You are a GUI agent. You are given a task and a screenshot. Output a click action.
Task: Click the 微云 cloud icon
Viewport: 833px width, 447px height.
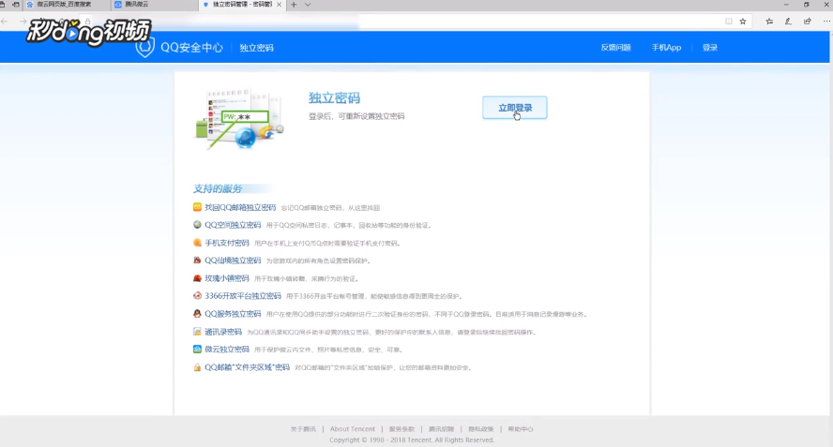pos(197,350)
